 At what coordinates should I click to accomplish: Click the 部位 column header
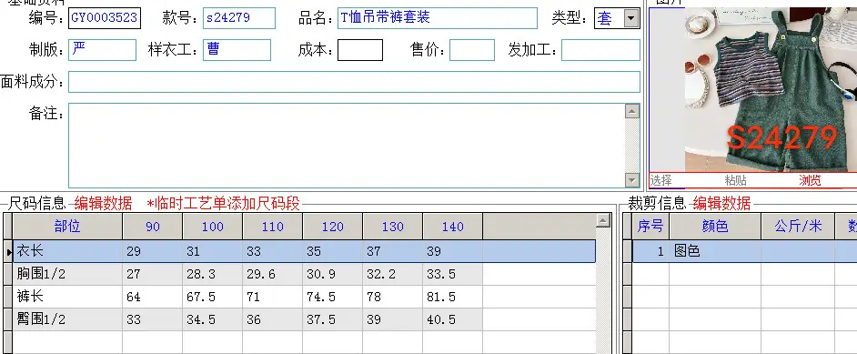(x=67, y=227)
